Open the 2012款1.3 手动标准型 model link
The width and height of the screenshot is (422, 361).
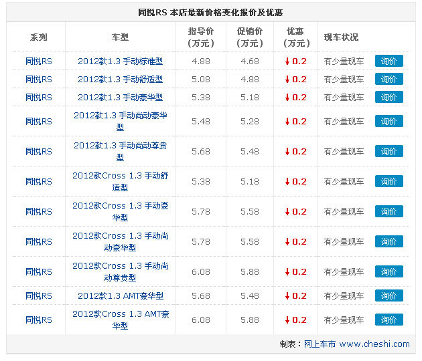(121, 62)
